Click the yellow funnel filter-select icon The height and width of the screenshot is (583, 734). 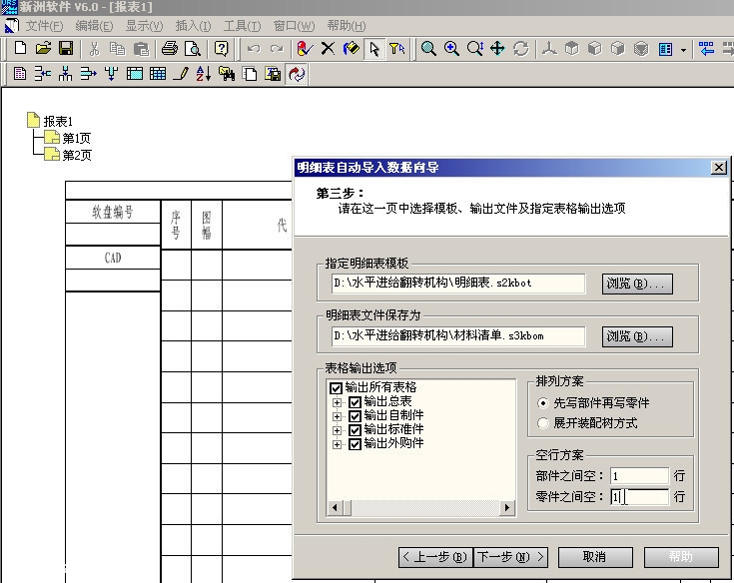pyautogui.click(x=397, y=49)
